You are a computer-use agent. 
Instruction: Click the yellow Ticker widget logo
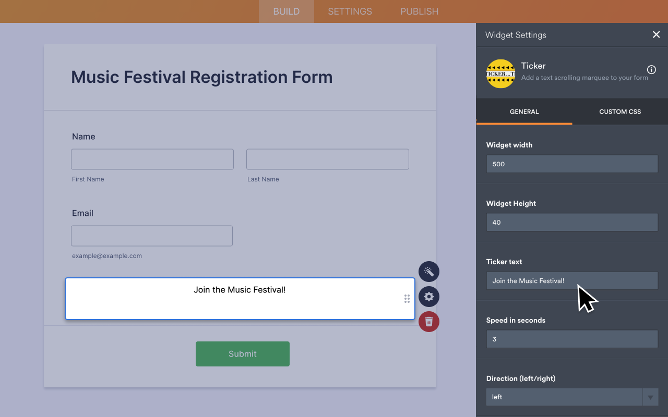click(x=500, y=73)
